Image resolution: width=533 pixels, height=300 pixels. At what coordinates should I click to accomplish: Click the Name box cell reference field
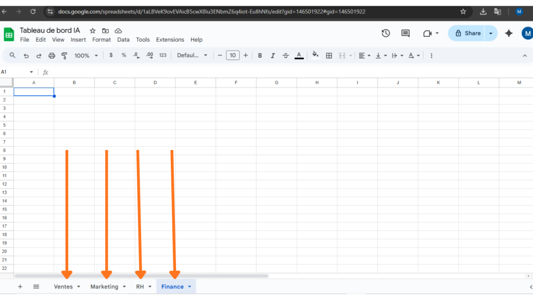[16, 72]
